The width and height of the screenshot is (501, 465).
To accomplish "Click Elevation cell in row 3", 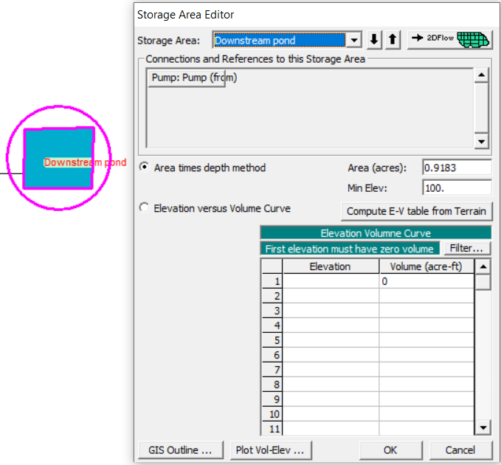I will pyautogui.click(x=331, y=311).
